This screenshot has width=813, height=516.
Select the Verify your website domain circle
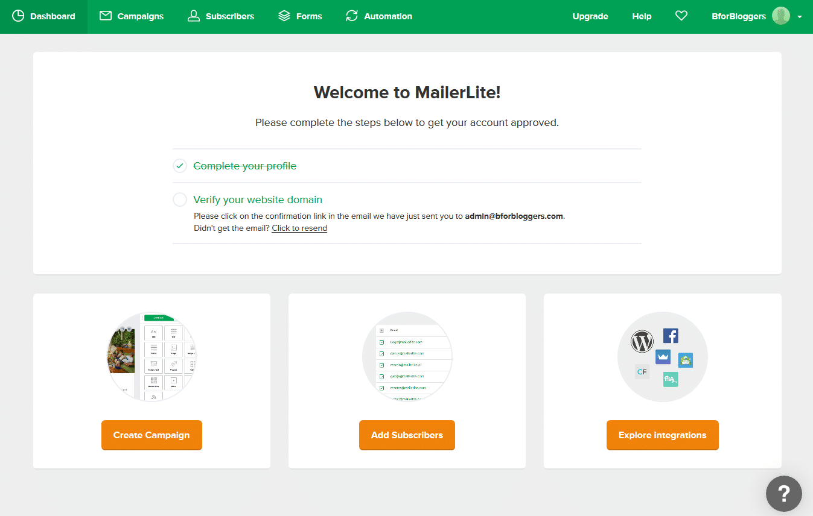(180, 200)
